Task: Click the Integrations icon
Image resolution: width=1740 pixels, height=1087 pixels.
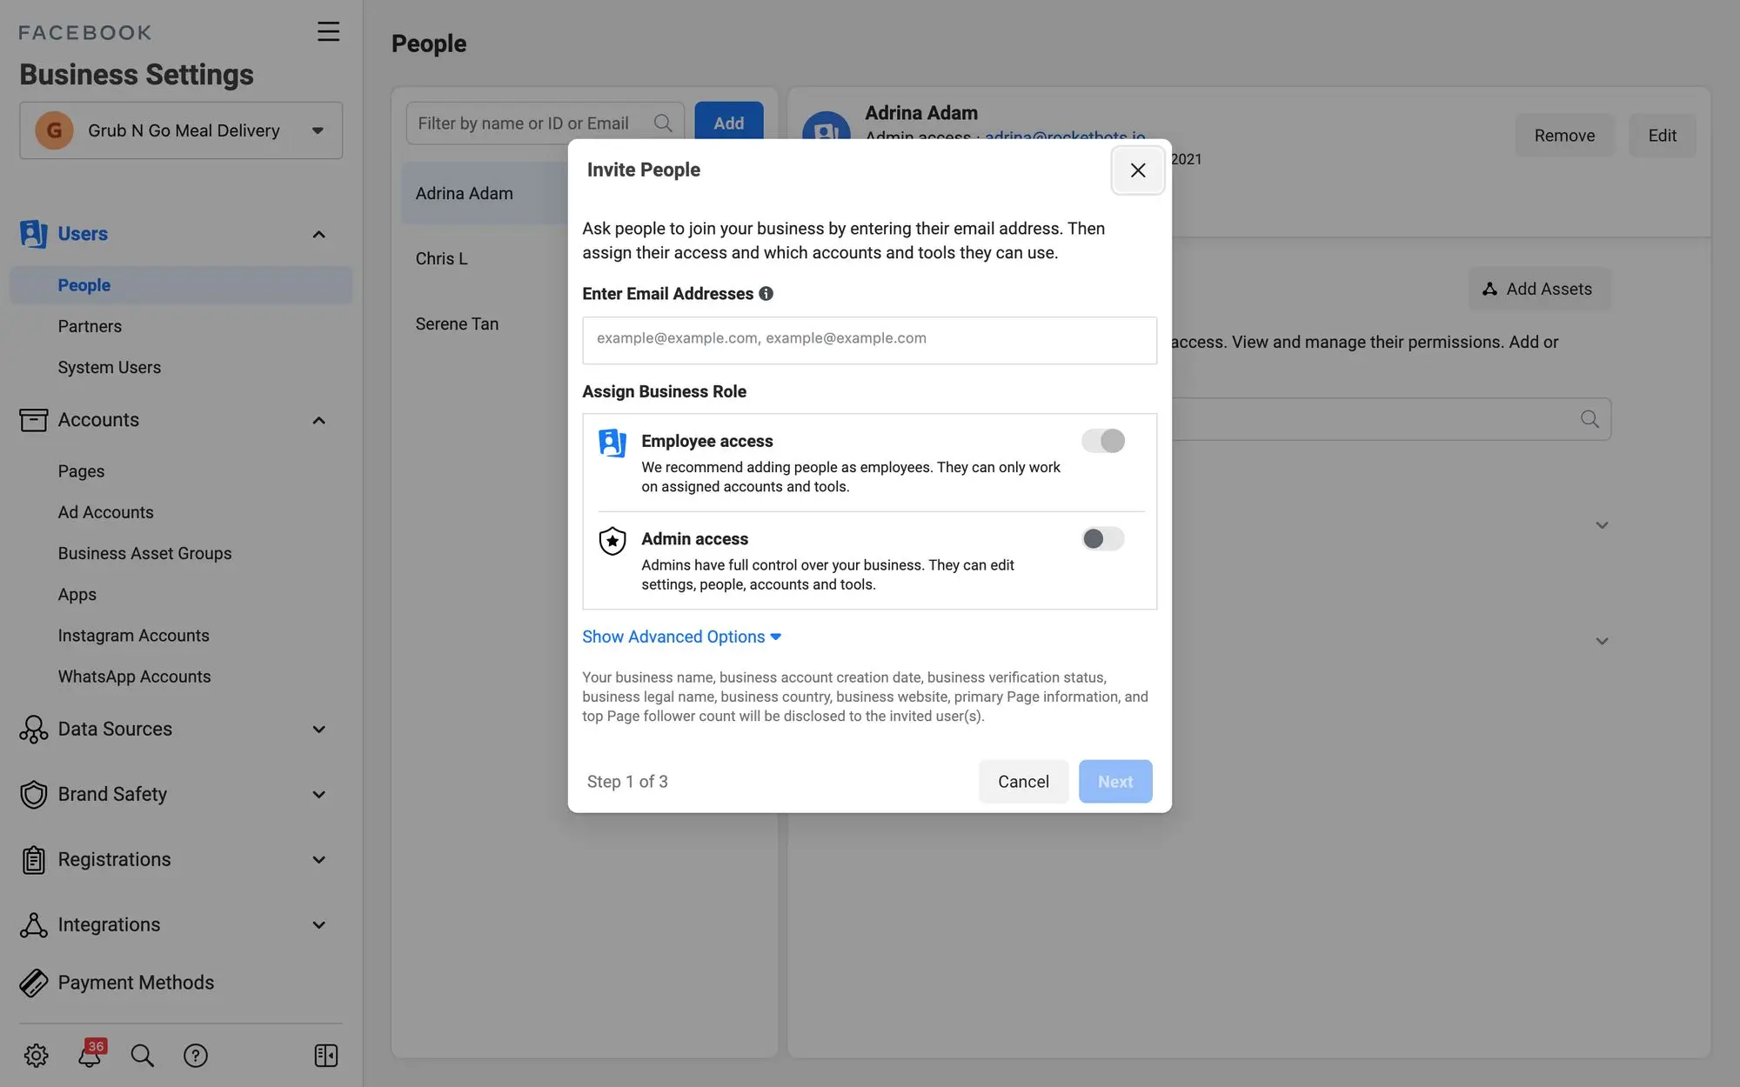Action: (x=33, y=925)
